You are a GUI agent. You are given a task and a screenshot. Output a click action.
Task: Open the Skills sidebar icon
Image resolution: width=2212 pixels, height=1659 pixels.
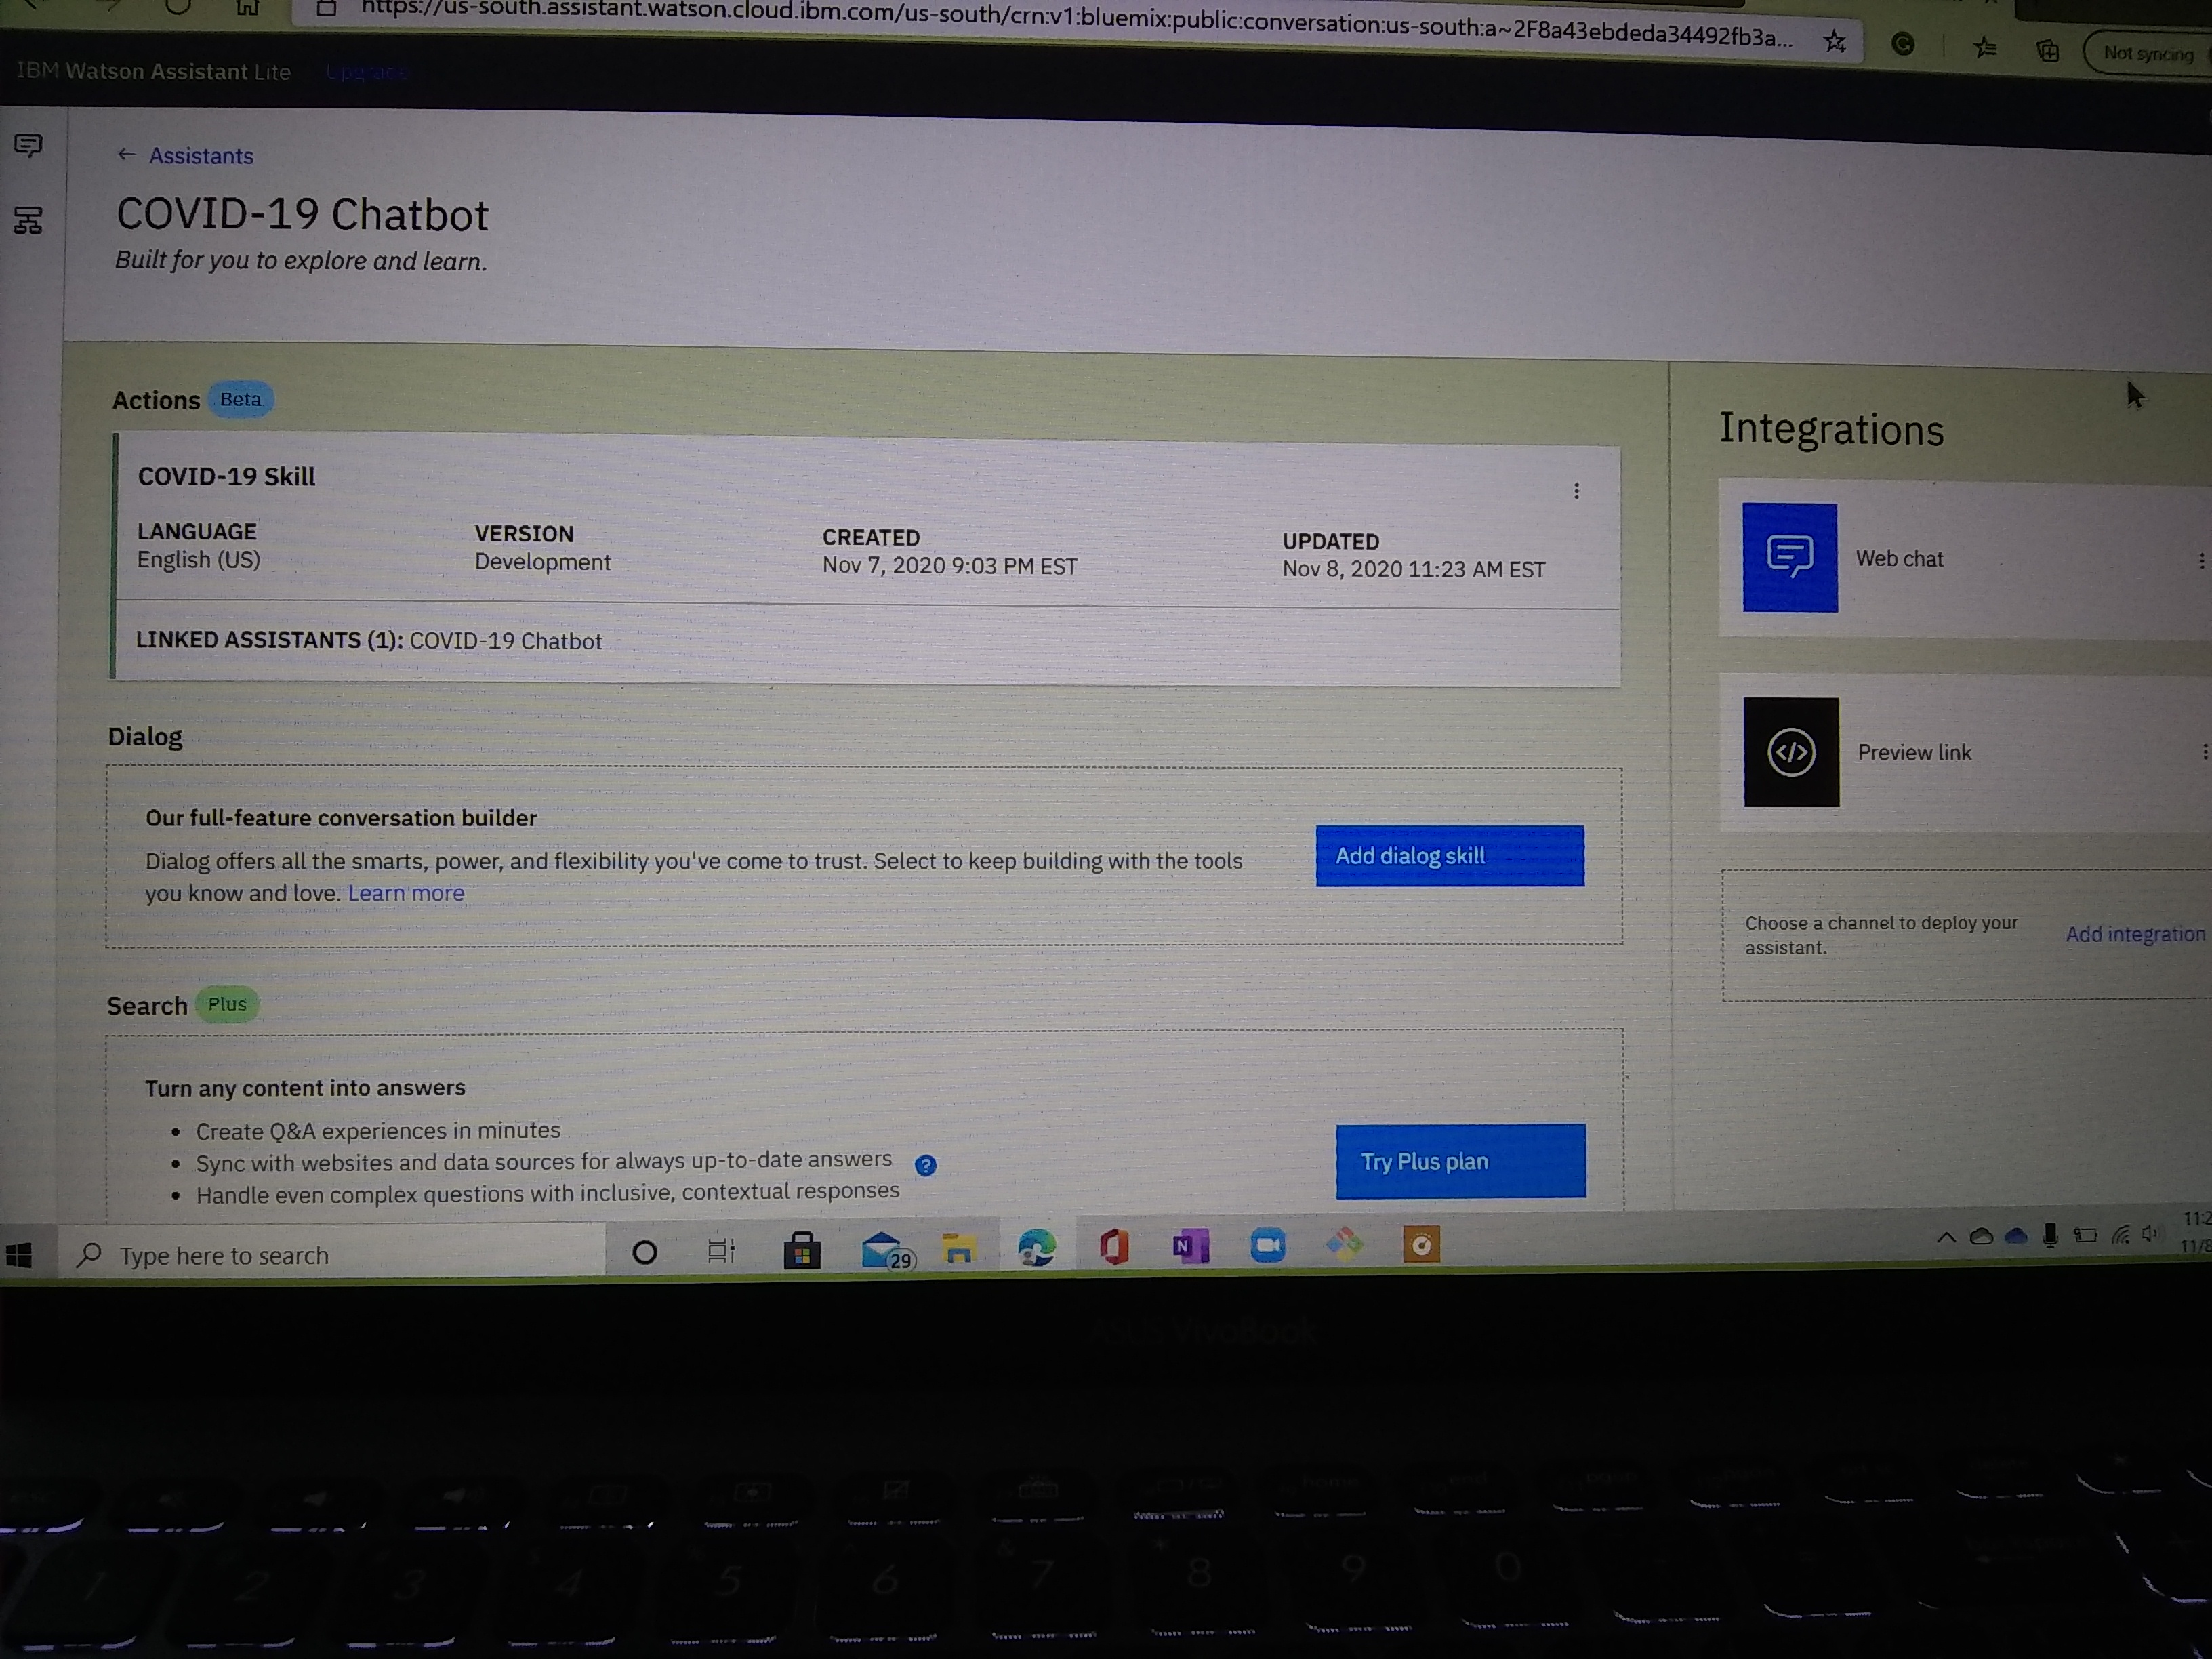point(28,220)
